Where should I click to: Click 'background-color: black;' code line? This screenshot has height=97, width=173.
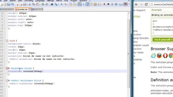coord(25,44)
